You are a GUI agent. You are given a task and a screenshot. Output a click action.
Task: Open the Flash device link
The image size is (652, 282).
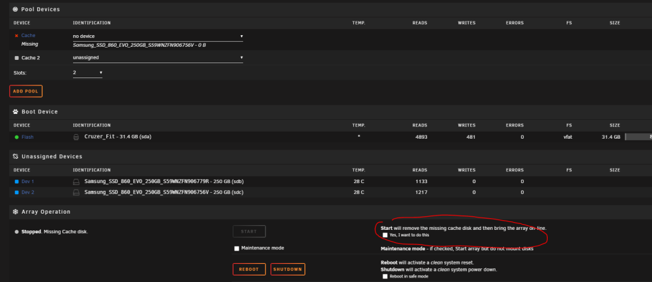[27, 137]
